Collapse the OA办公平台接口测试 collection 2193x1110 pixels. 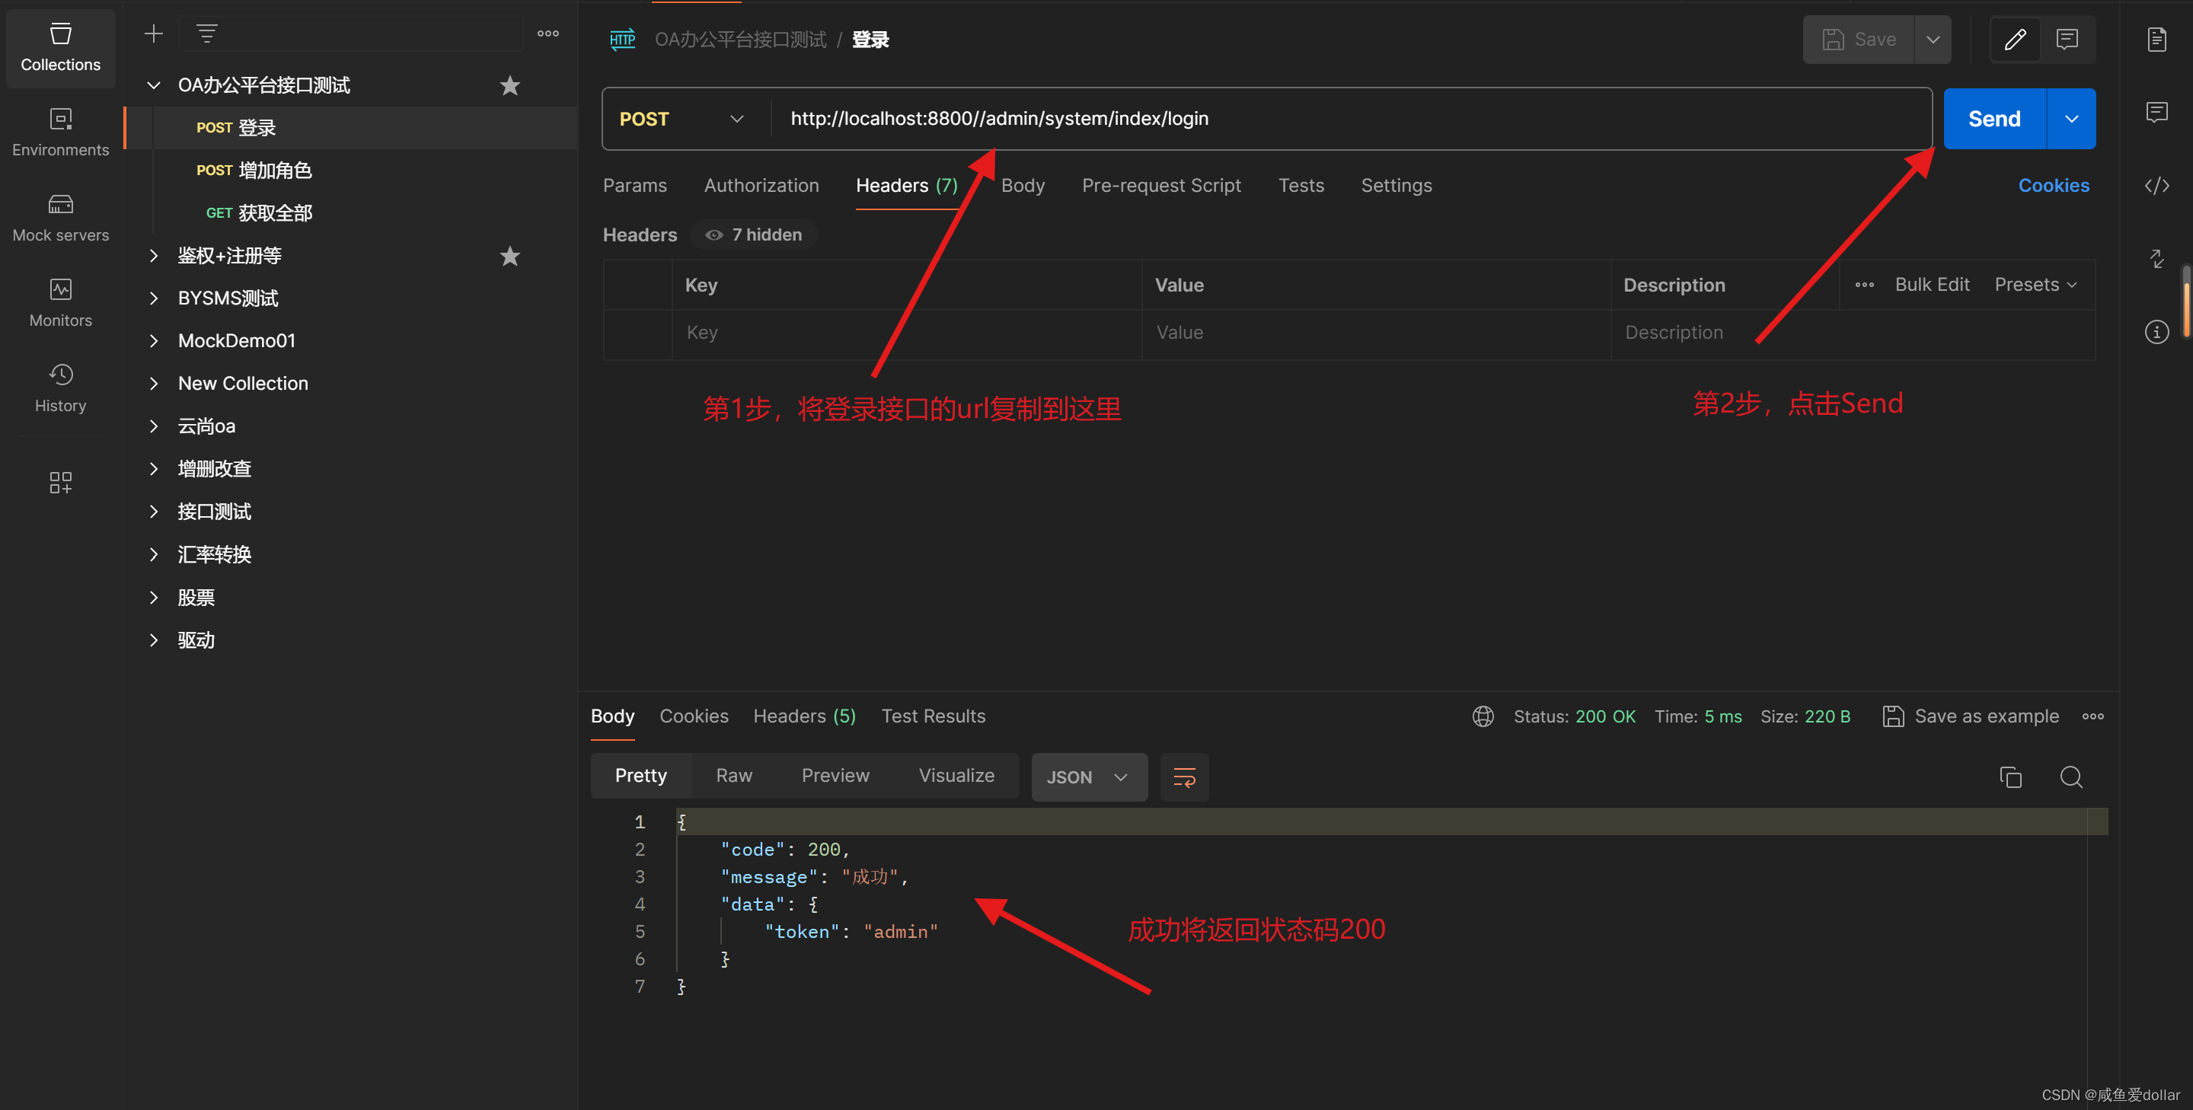click(153, 85)
